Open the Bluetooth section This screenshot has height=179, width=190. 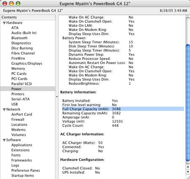pyautogui.click(x=19, y=38)
